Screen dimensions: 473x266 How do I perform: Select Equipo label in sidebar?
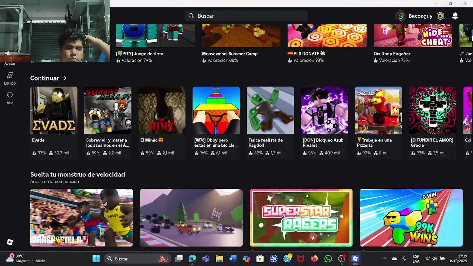click(x=10, y=83)
